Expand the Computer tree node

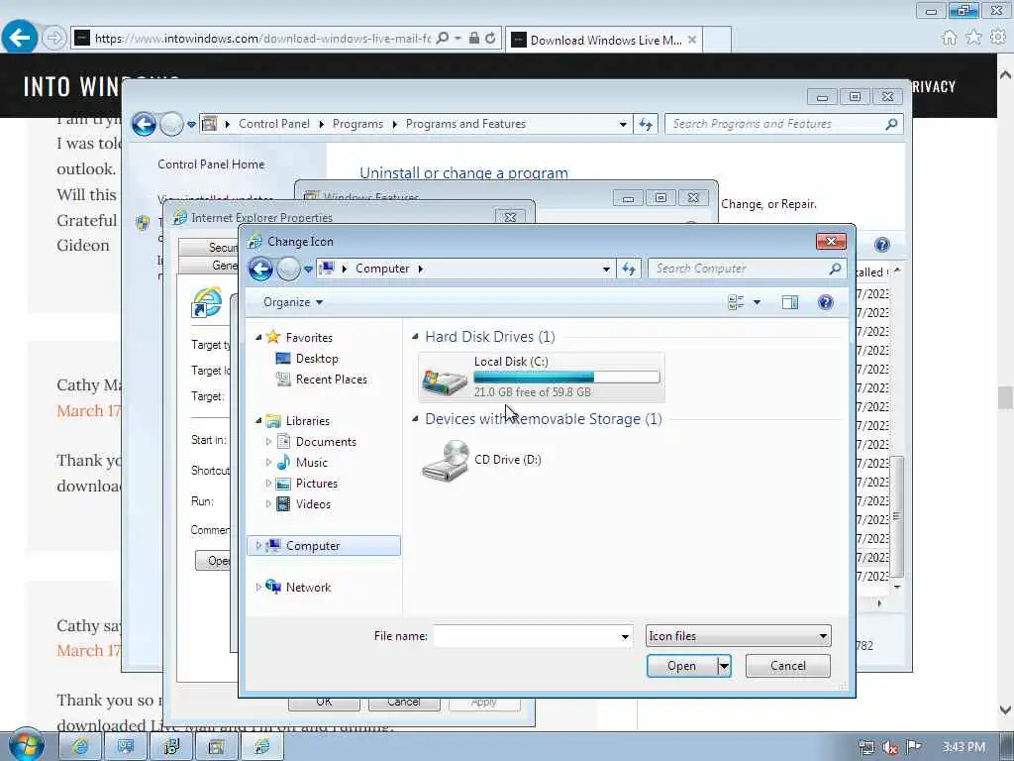click(x=258, y=546)
